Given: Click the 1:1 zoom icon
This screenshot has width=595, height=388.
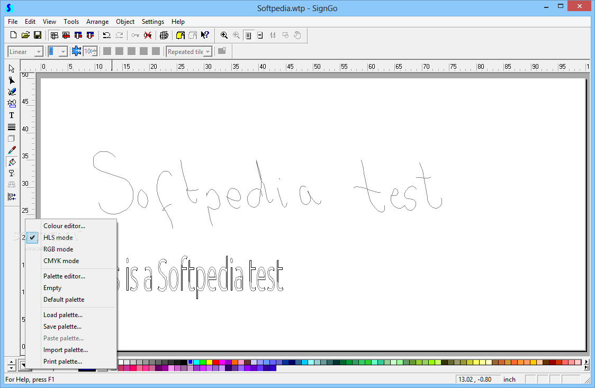Looking at the screenshot, I should [273, 35].
